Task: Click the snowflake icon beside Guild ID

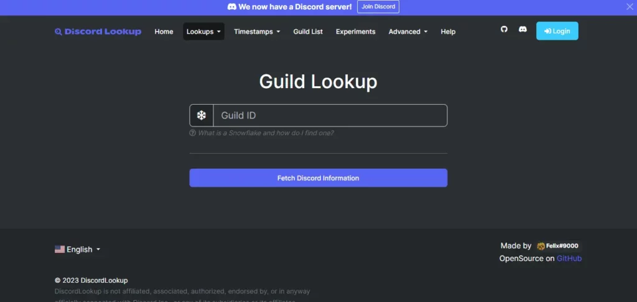Action: point(201,115)
